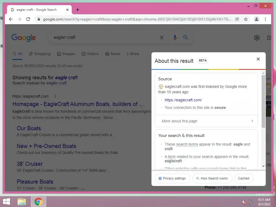Open the Chrome profile avatar
This screenshot has height=207, width=276.
coord(257,19)
